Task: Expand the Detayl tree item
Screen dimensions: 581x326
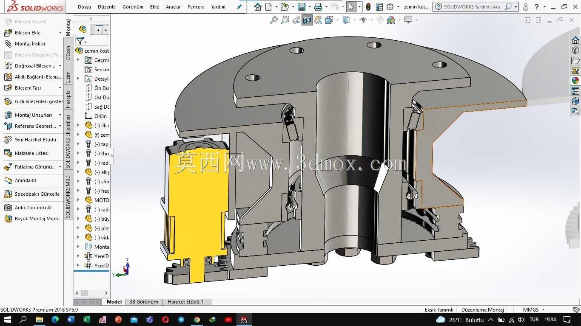Action: coord(78,79)
